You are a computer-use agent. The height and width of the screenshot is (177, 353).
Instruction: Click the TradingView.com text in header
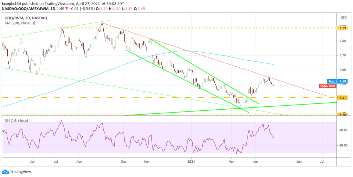(60, 4)
